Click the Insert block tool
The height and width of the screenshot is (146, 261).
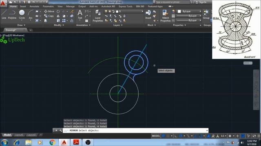[x=148, y=14]
